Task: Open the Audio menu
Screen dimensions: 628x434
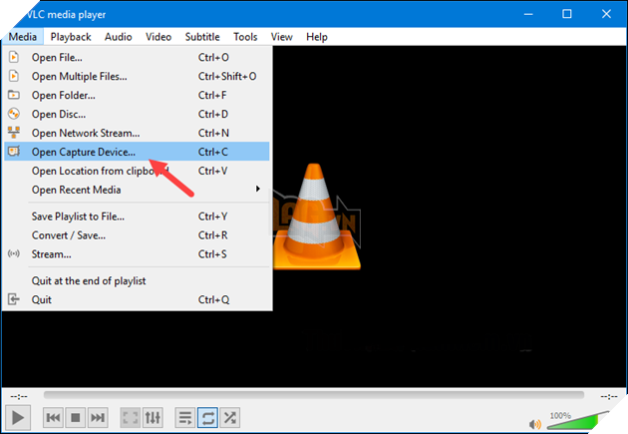Action: tap(119, 37)
